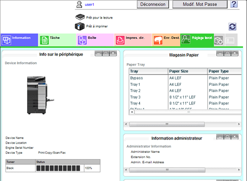Click the Admin. E-mail Address label

coord(147,162)
